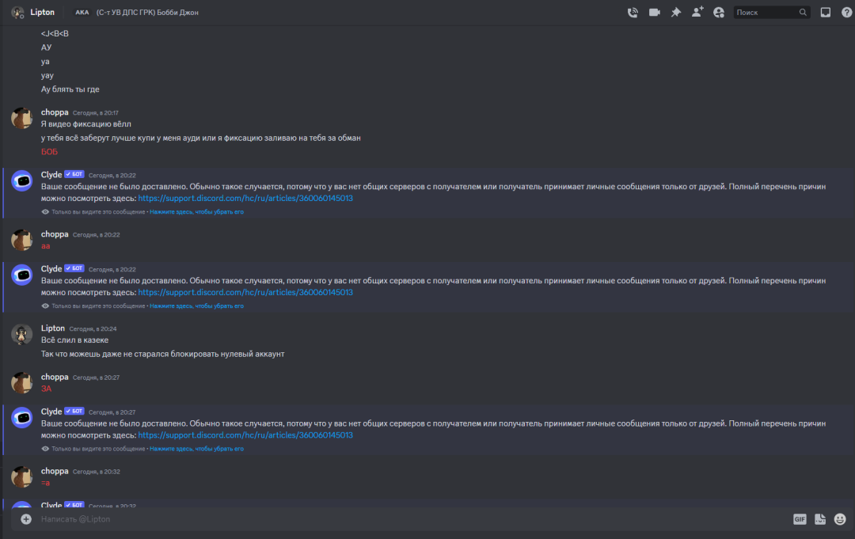The height and width of the screenshot is (539, 855).
Task: Click the Lipton name in the header
Action: (42, 13)
